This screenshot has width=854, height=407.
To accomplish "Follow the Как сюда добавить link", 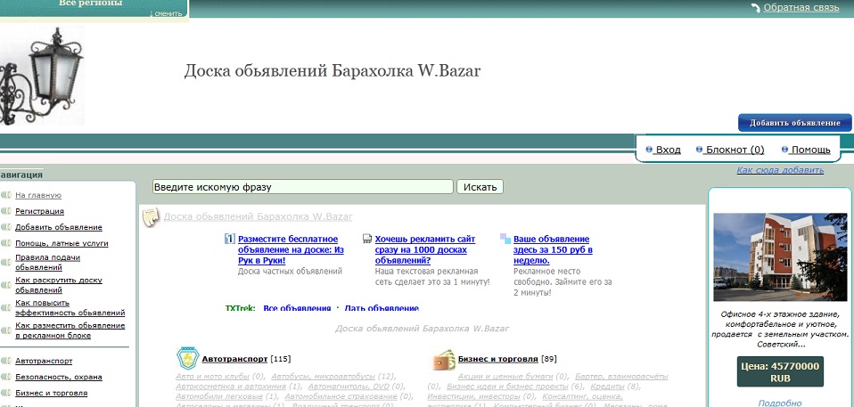I will 780,170.
